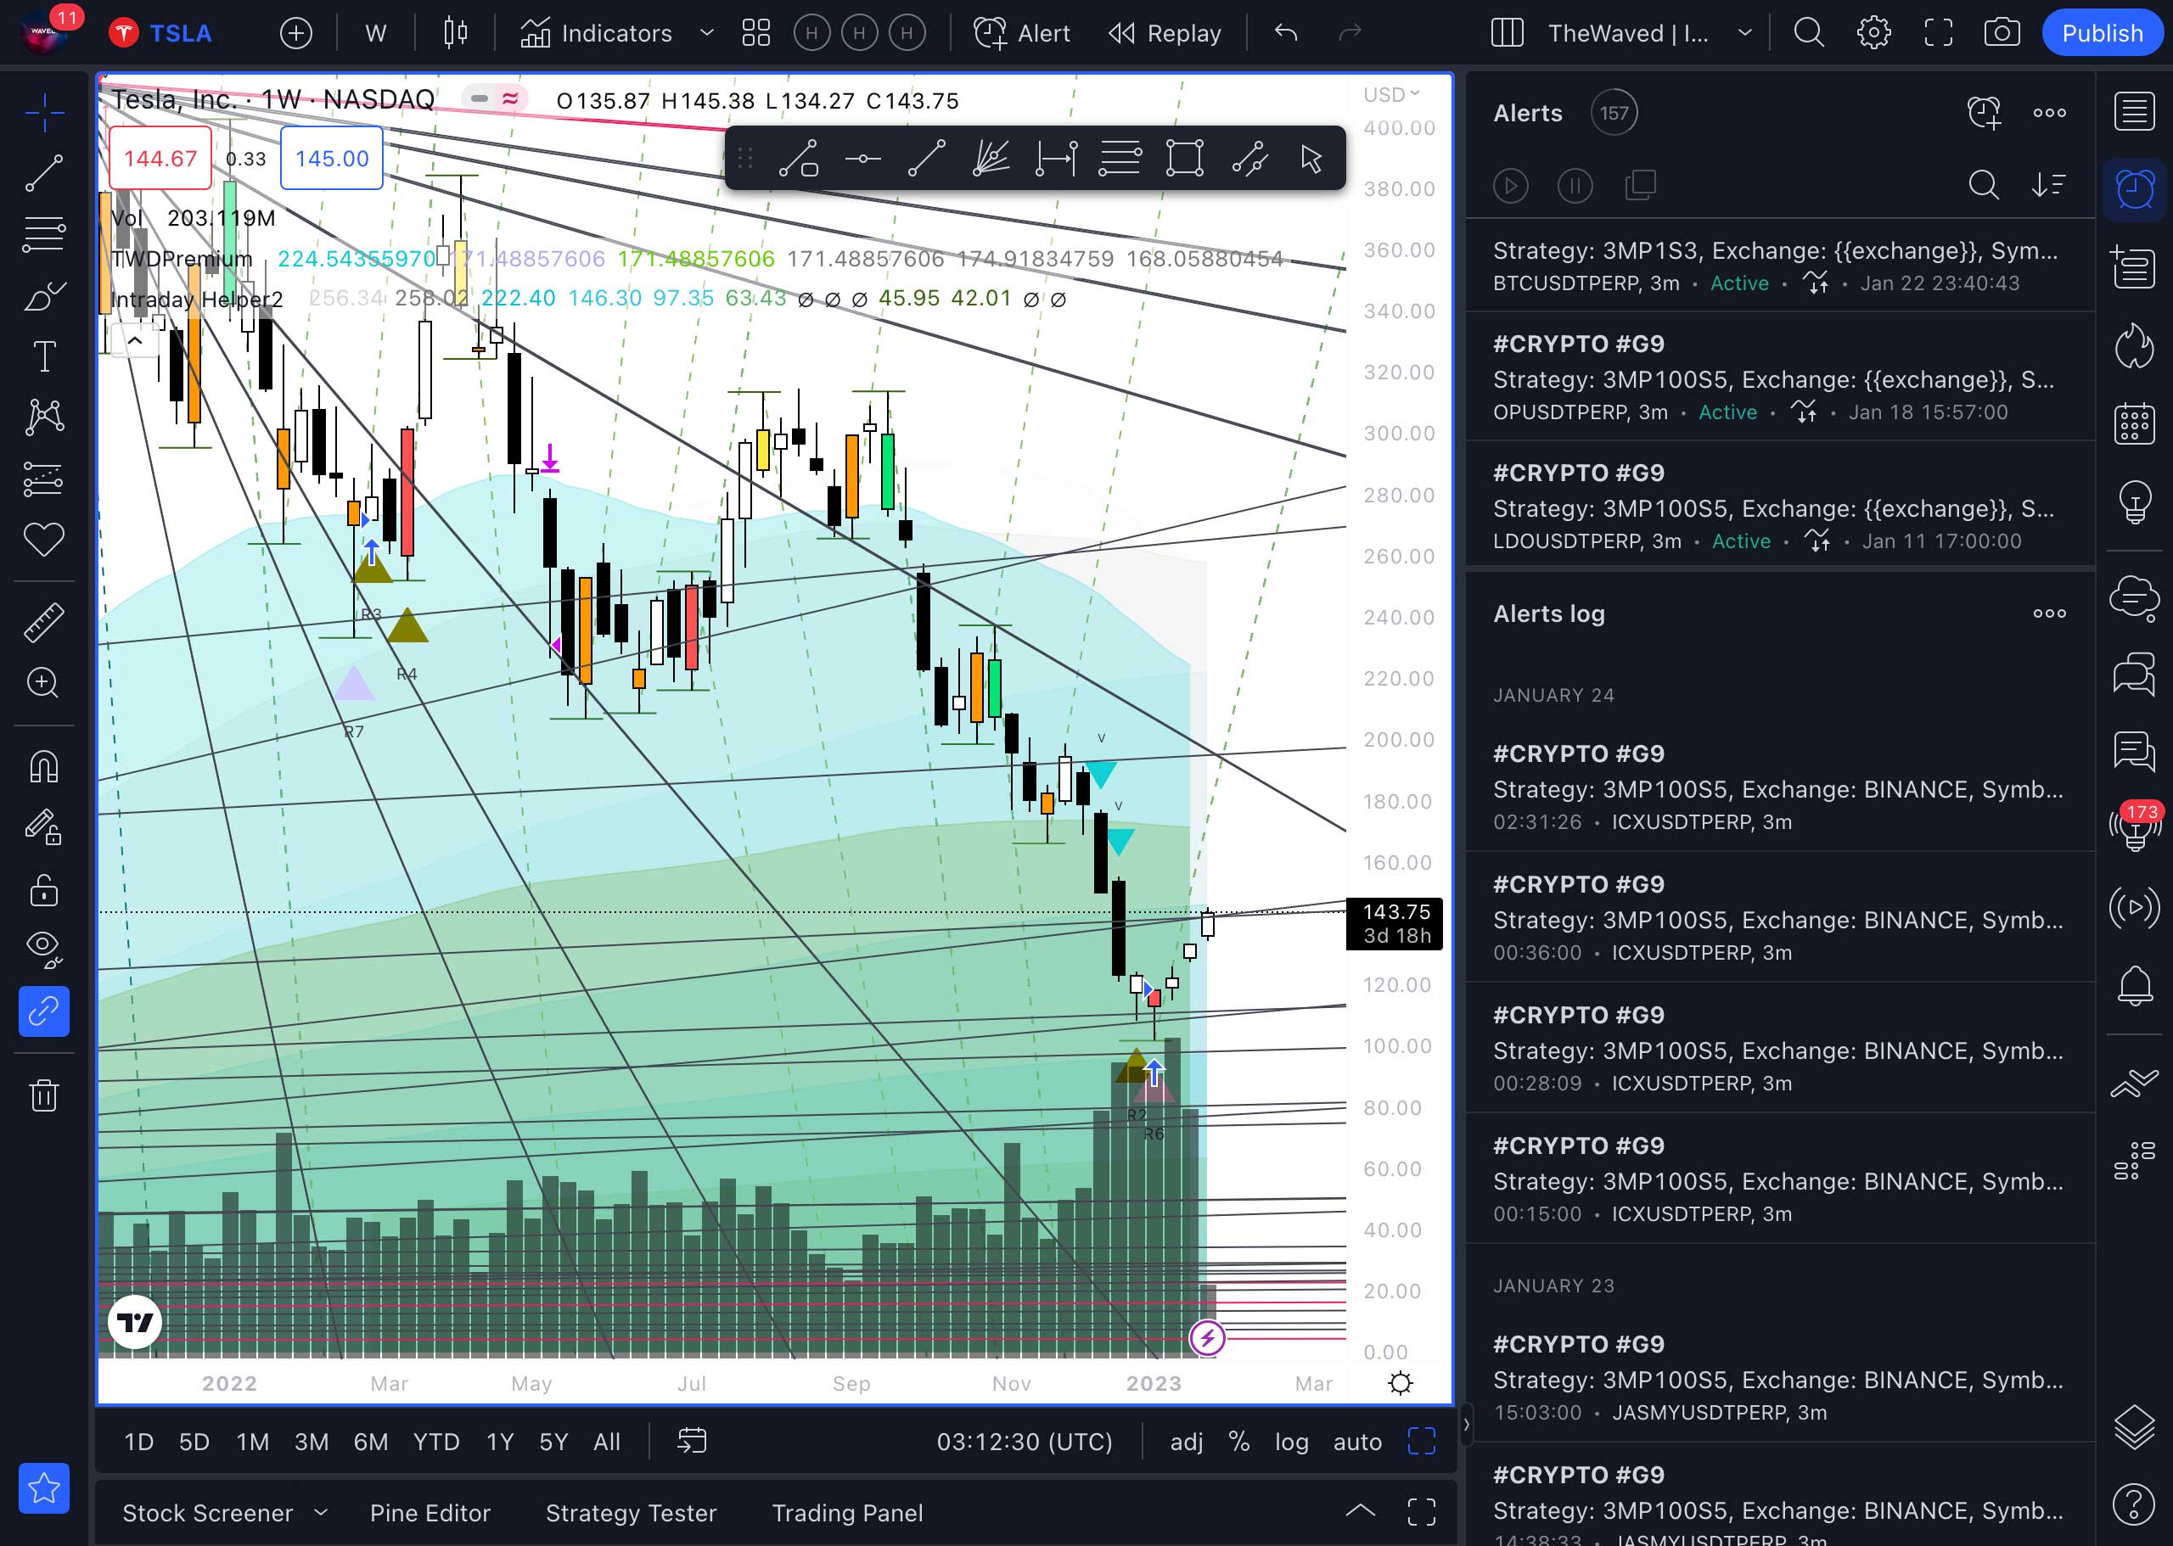Viewport: 2173px width, 1546px height.
Task: Open the Indicators dialog
Action: point(596,33)
